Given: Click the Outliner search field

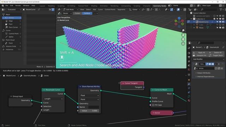Looking at the screenshot, I should tap(209, 10).
